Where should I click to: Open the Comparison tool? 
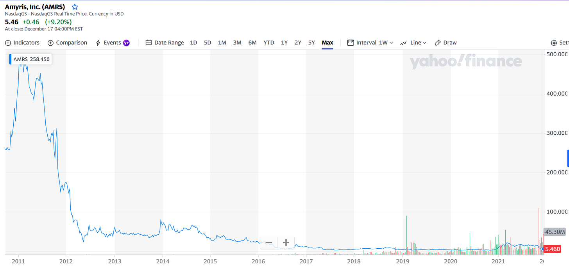pos(67,43)
